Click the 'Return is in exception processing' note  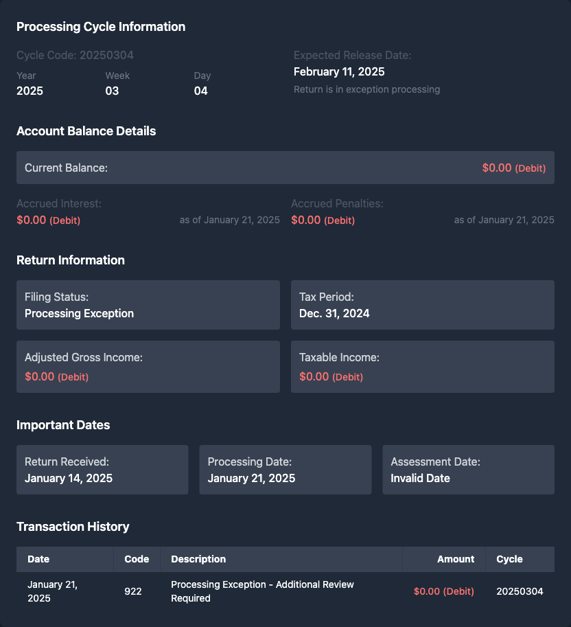366,89
